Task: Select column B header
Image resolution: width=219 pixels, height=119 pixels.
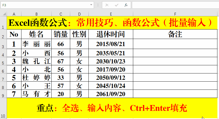Action: [37, 14]
